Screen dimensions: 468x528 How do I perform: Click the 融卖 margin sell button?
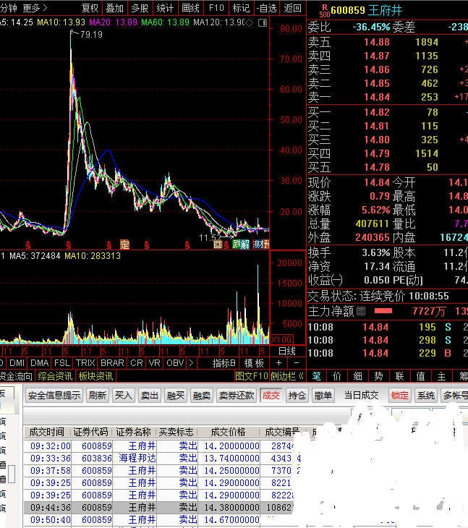click(201, 396)
